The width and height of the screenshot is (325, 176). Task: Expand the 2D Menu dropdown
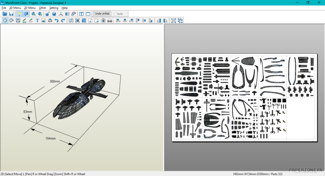coord(30,8)
